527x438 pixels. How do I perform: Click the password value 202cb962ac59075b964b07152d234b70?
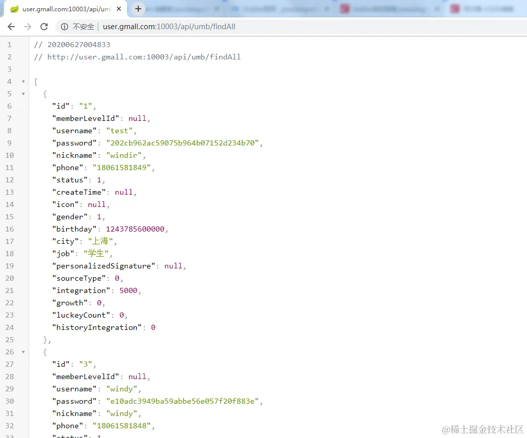point(182,143)
